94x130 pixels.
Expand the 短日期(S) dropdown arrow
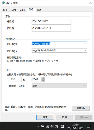[85, 44]
